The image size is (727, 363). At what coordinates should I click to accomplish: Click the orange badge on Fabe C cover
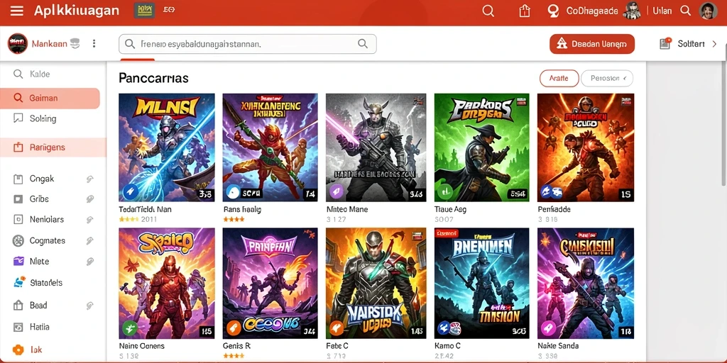coord(337,328)
